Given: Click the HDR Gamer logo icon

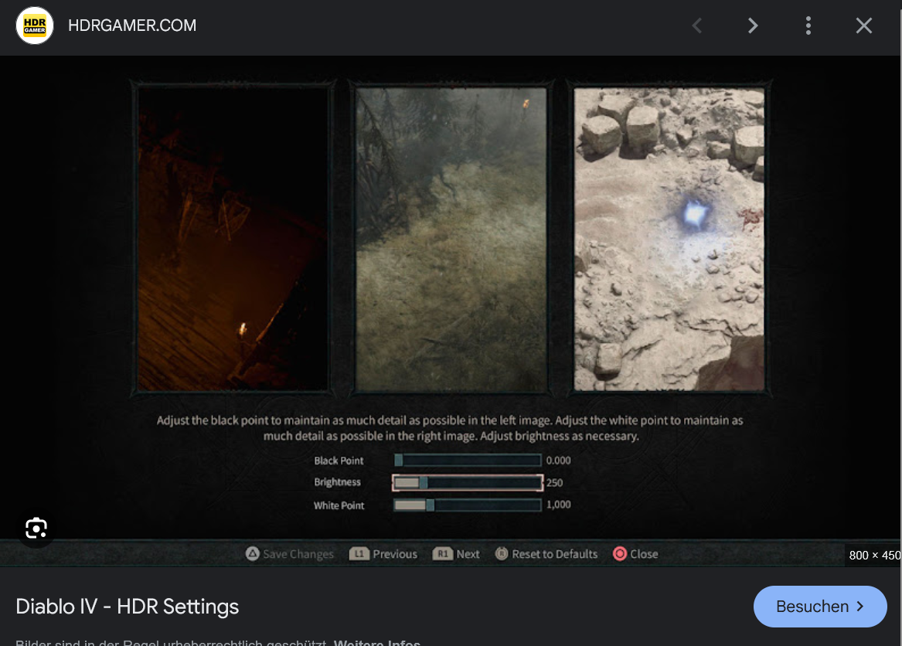Looking at the screenshot, I should click(35, 25).
